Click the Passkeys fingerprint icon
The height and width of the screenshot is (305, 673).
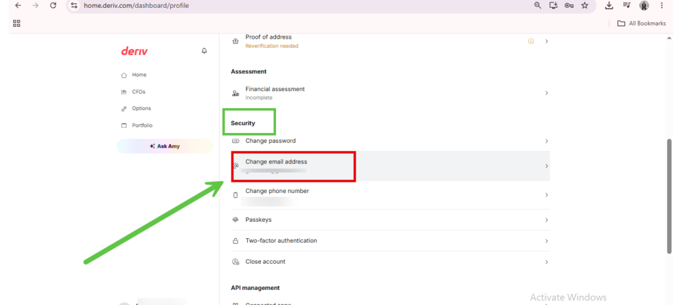tap(235, 220)
